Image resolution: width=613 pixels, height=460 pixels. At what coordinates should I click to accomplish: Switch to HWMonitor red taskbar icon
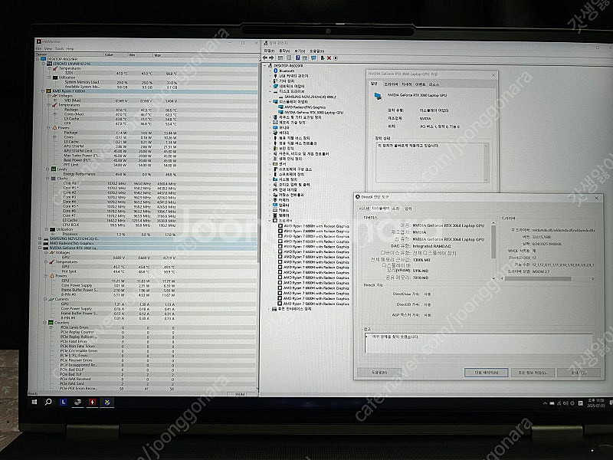pos(92,402)
